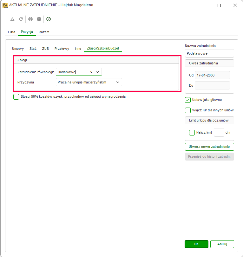Open the Razem tab
The height and width of the screenshot is (257, 243).
coord(44,32)
